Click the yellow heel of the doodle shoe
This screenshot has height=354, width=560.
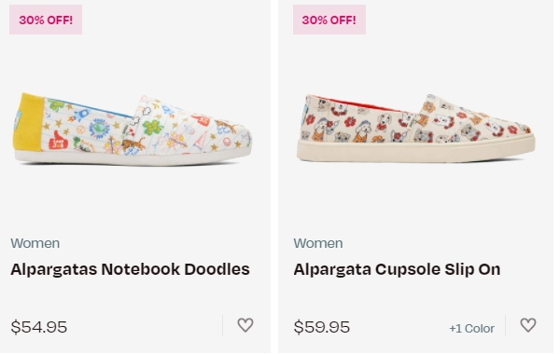click(x=28, y=122)
